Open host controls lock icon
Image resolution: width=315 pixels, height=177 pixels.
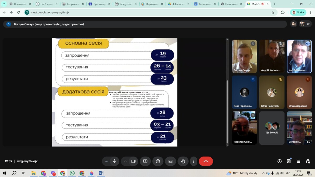308,161
